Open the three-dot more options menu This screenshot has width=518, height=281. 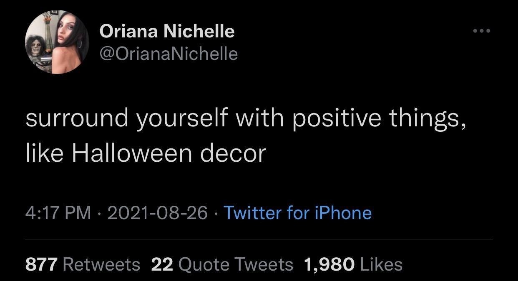tap(482, 31)
